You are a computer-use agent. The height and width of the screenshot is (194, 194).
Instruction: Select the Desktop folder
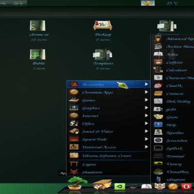(x=103, y=31)
